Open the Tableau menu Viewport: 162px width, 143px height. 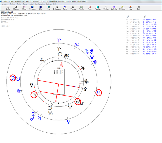(13, 4)
